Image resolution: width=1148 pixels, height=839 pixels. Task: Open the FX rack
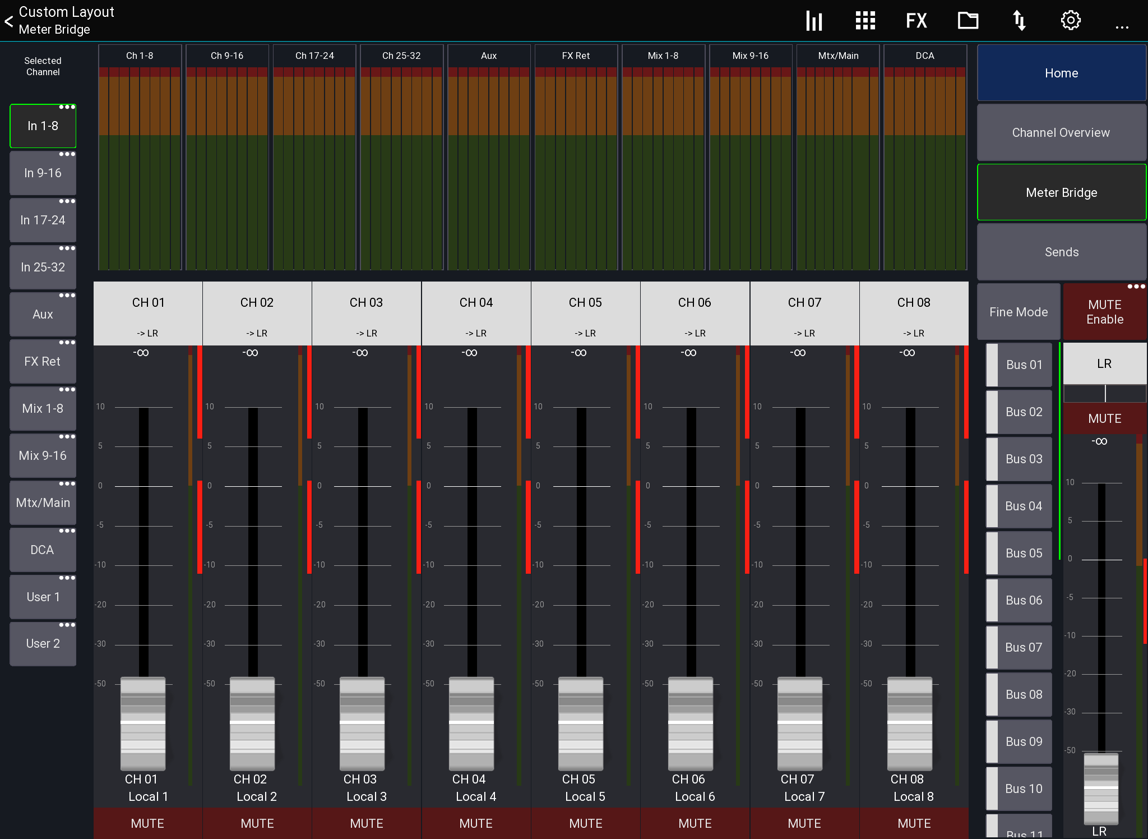pos(916,20)
